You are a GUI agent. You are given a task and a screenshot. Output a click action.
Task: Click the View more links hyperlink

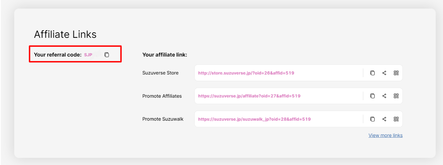385,135
